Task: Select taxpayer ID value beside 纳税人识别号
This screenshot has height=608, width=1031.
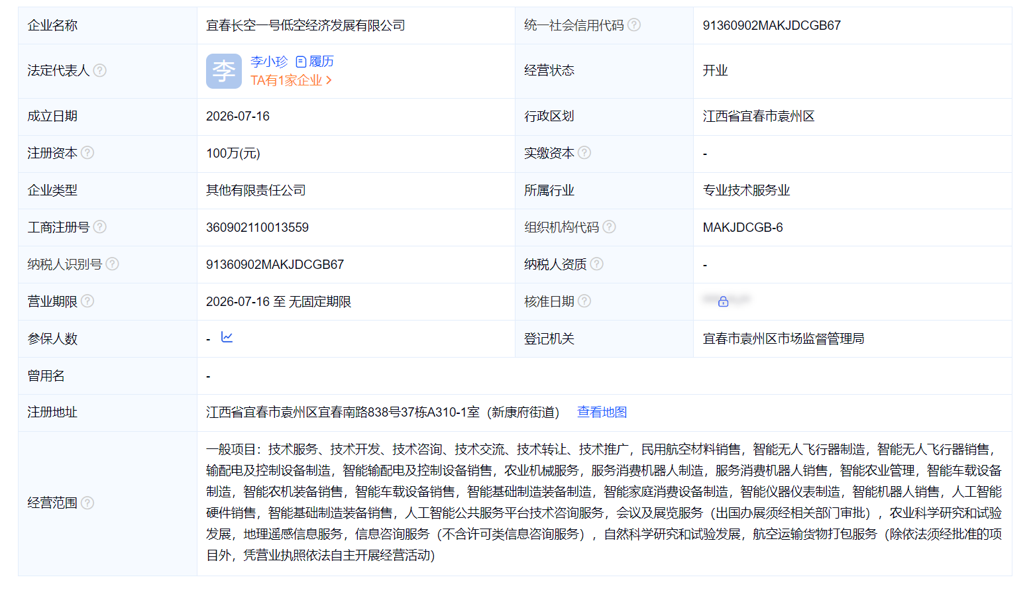Action: pos(275,264)
